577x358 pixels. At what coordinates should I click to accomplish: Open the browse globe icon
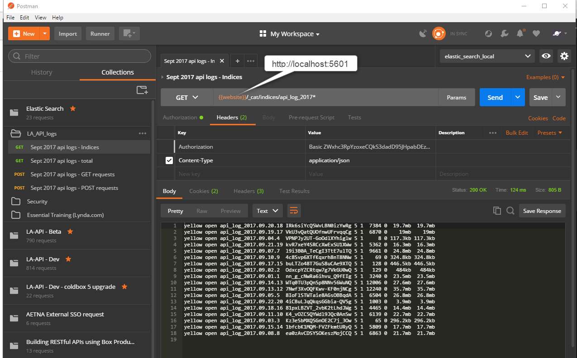point(488,33)
